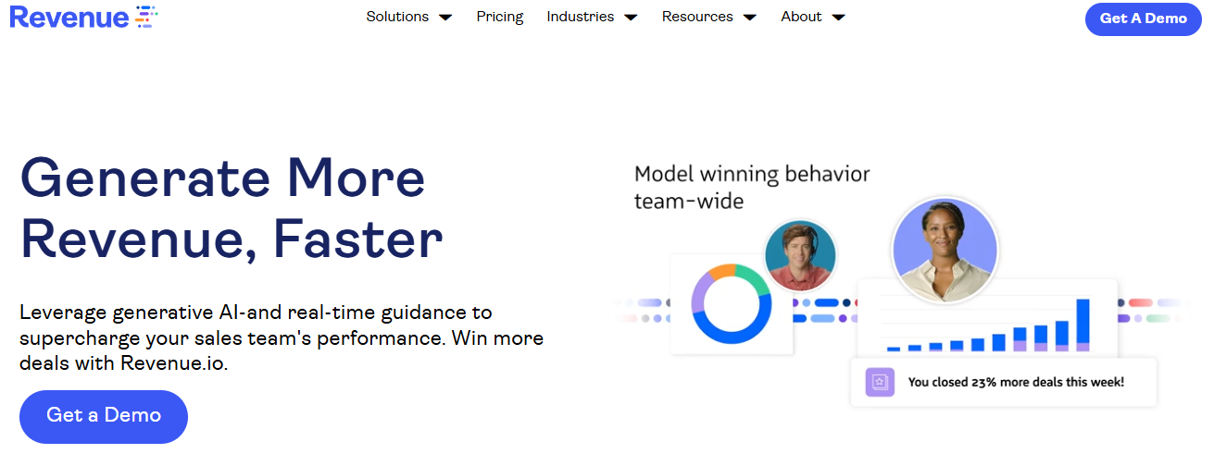Open the Resources menu label

697,17
